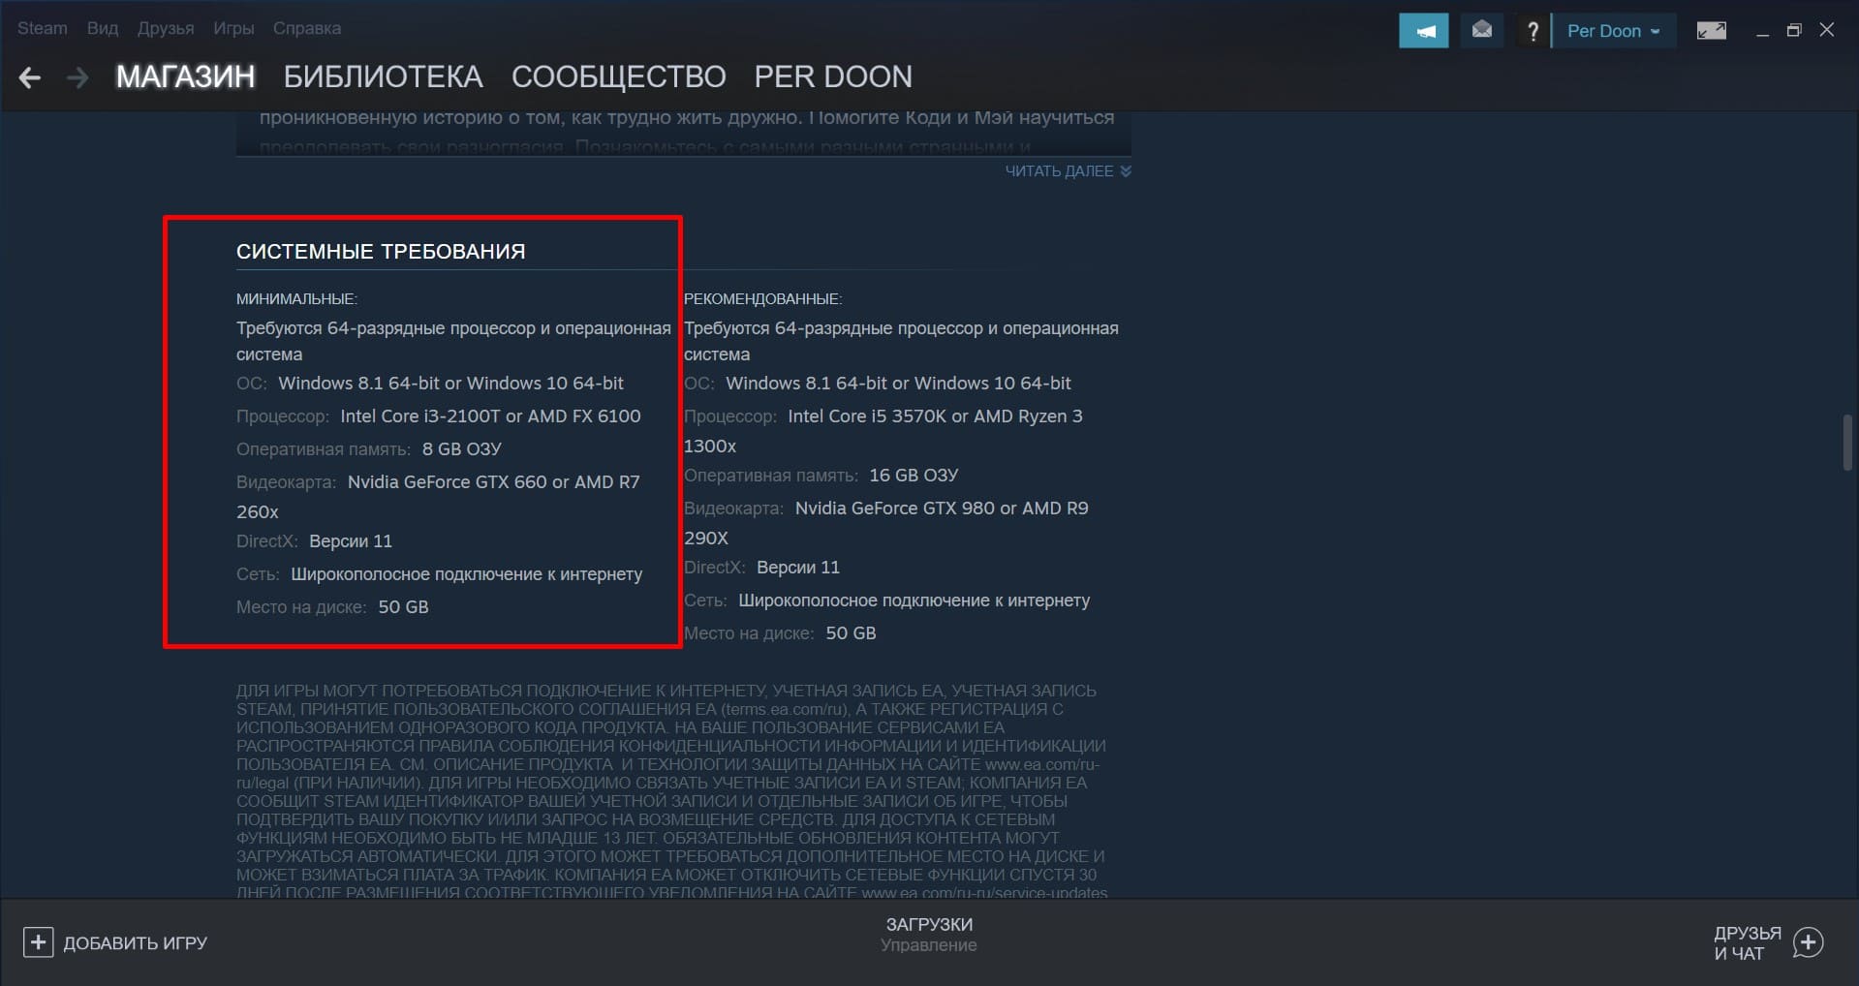Click the plus icon for Add Game

click(x=38, y=942)
